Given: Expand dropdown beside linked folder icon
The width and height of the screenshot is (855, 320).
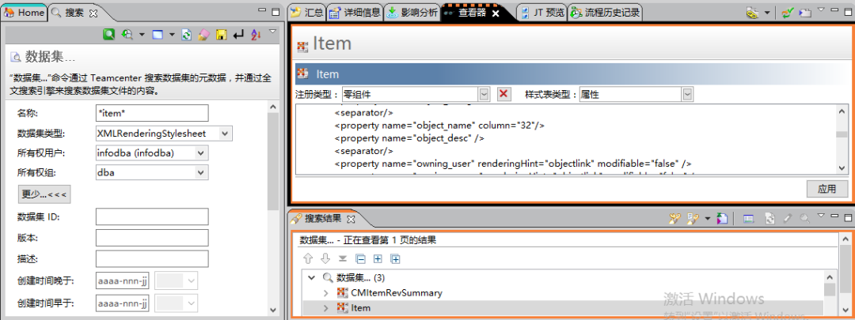Looking at the screenshot, I should (767, 13).
